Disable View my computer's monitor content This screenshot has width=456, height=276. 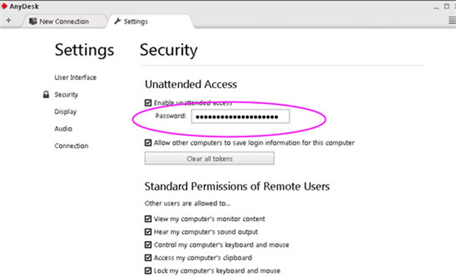(148, 219)
